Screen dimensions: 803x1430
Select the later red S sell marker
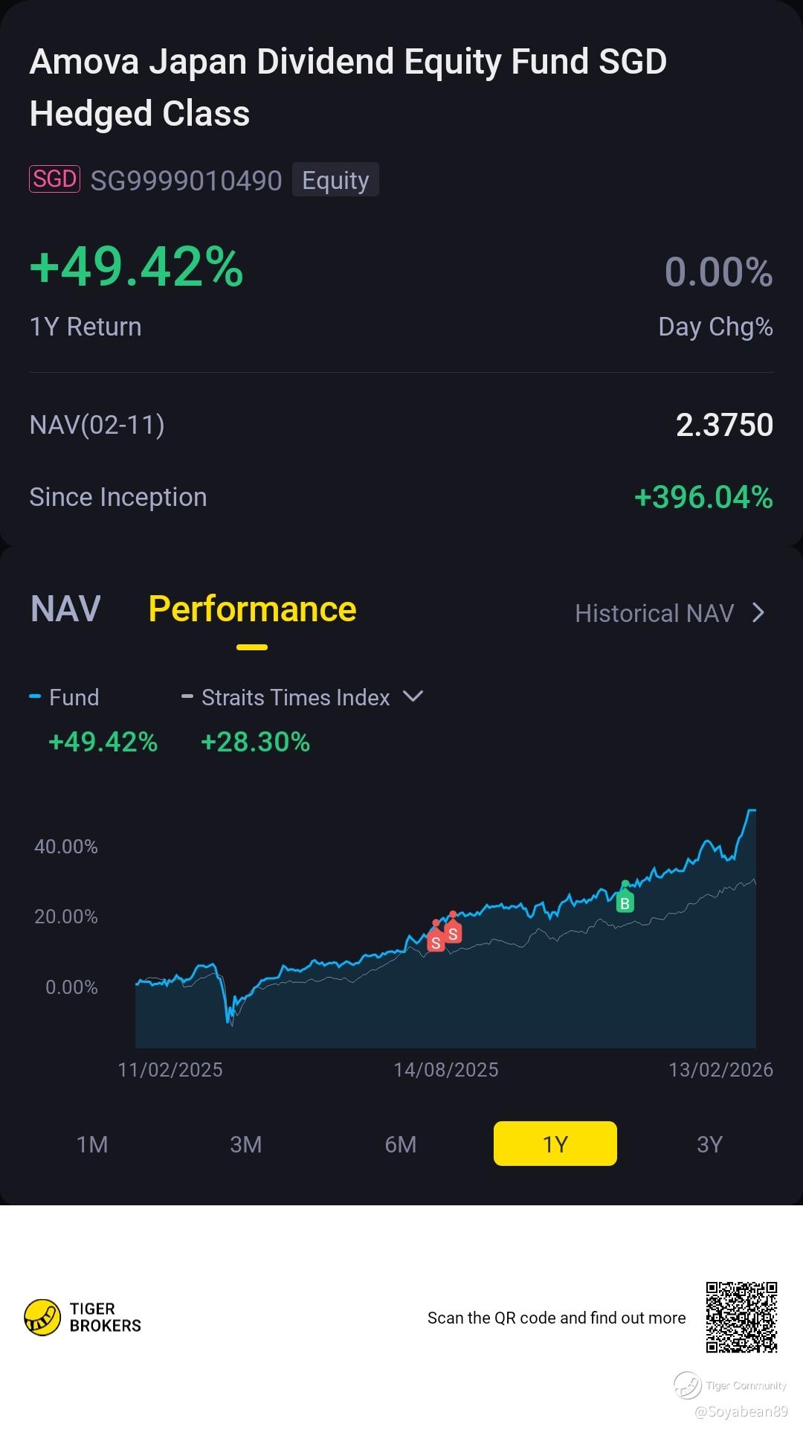tap(453, 933)
